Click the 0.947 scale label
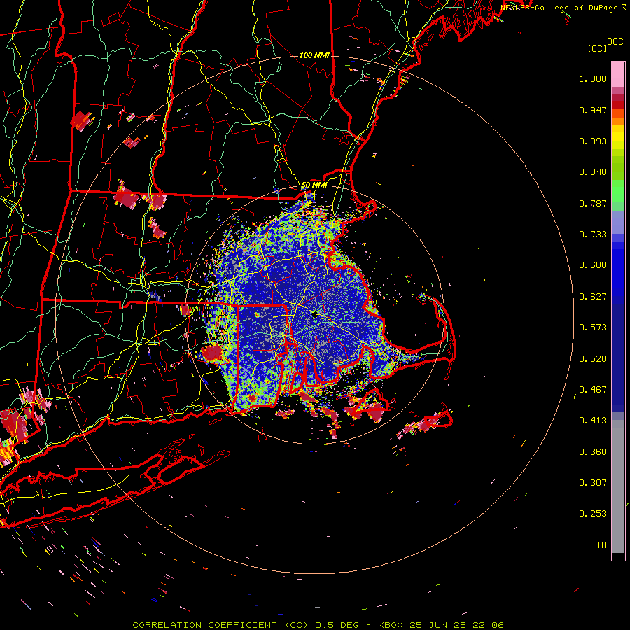This screenshot has height=630, width=630. point(593,110)
